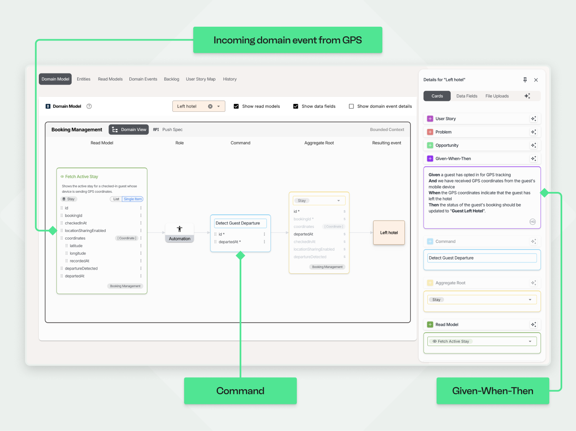Viewport: 576px width, 431px height.
Task: Open options menu for bookingId field
Action: [x=141, y=216]
